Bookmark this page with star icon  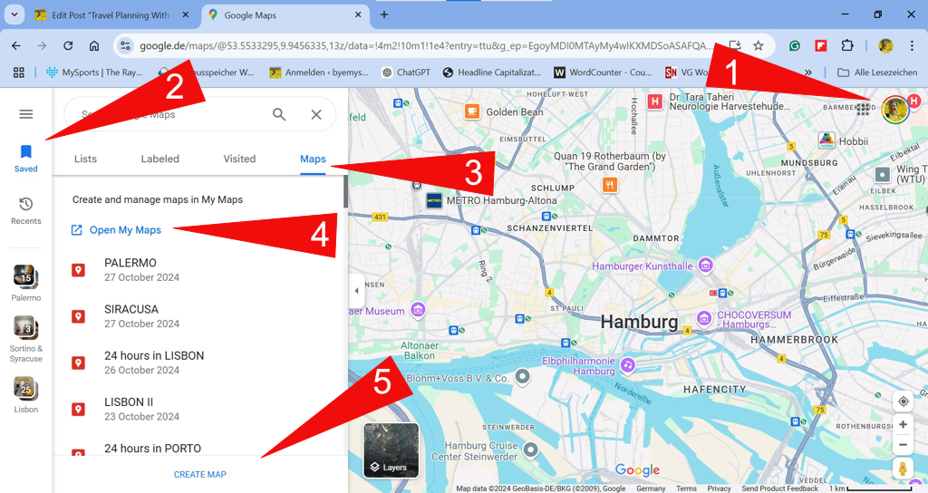759,45
